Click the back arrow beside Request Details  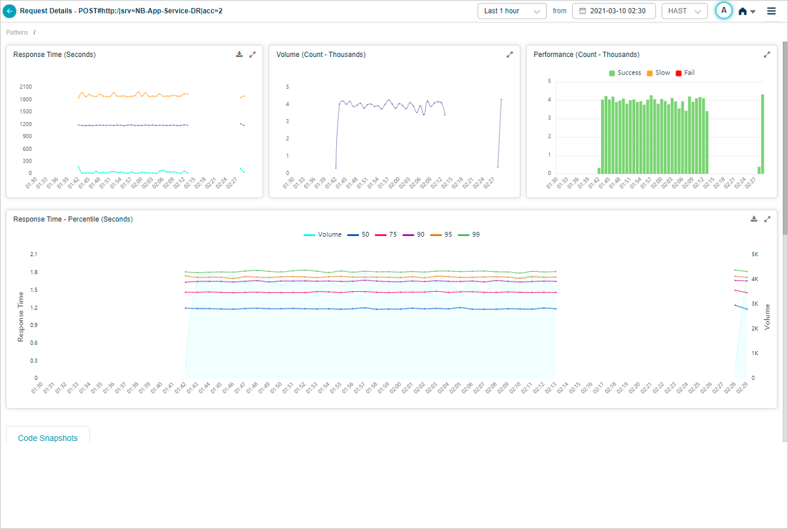pos(9,11)
